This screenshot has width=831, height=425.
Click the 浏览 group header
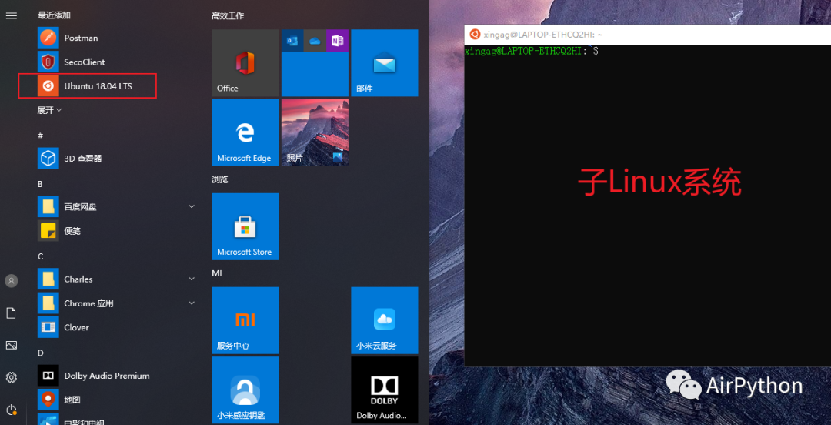pyautogui.click(x=219, y=179)
